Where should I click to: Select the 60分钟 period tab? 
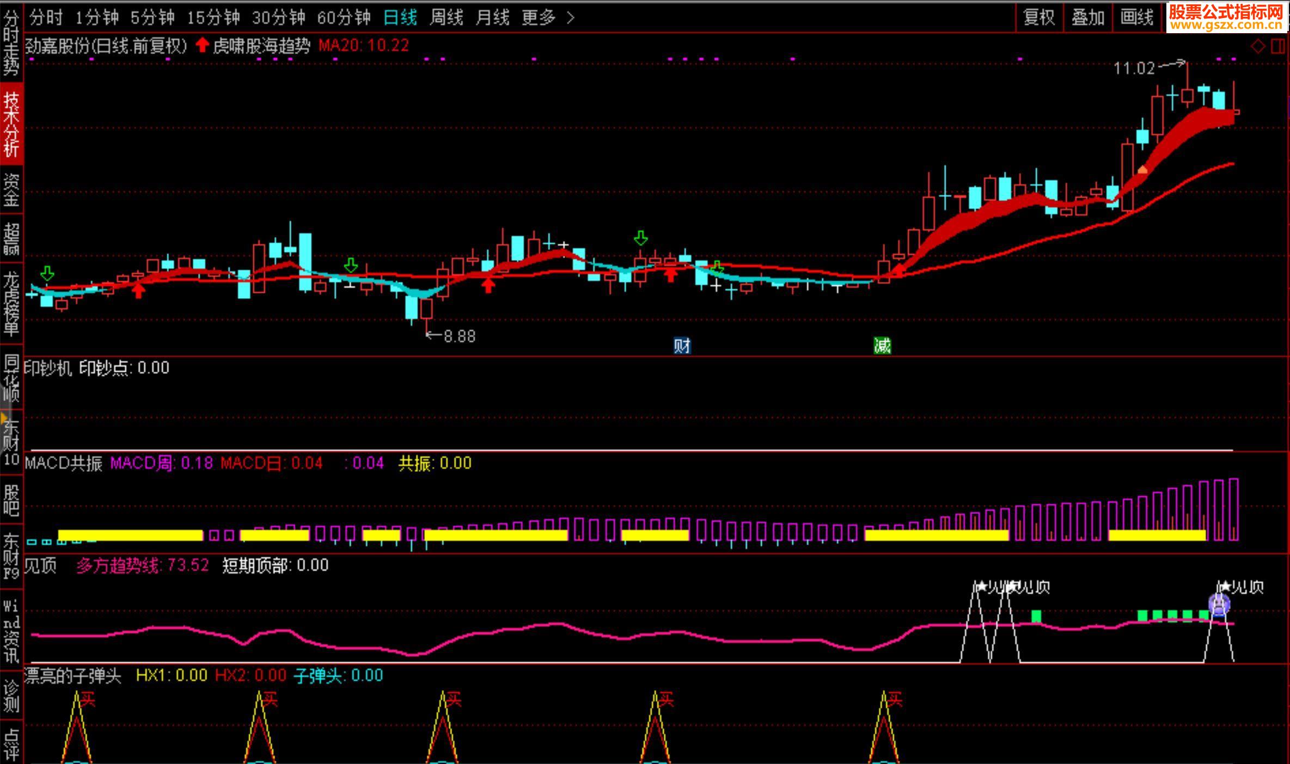click(x=344, y=18)
